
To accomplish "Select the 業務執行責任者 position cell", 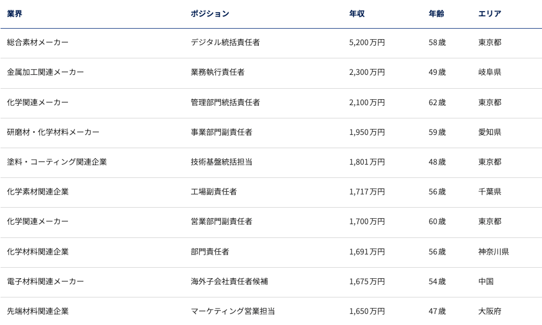I will click(218, 72).
